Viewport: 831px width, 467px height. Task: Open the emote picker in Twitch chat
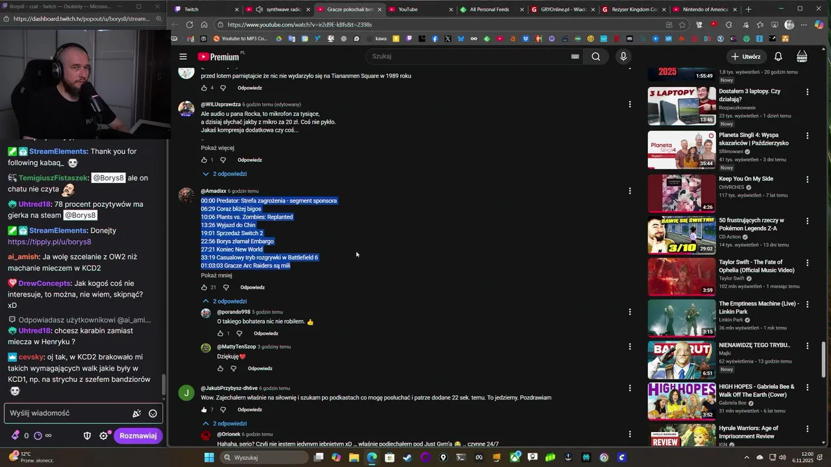coord(153,413)
